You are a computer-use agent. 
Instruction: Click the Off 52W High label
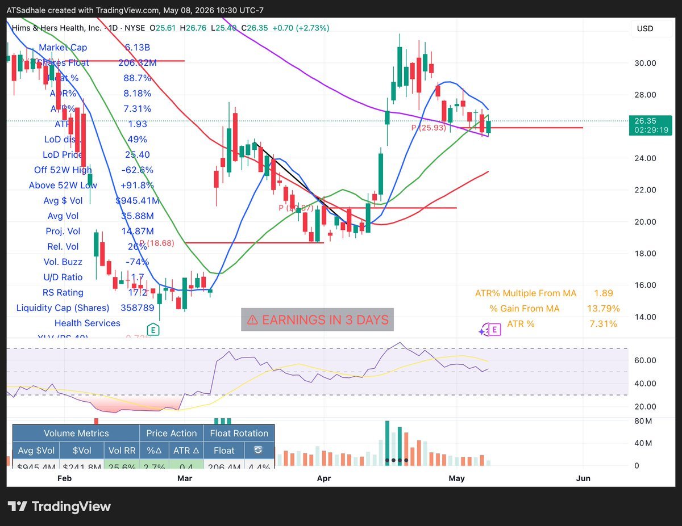[63, 170]
